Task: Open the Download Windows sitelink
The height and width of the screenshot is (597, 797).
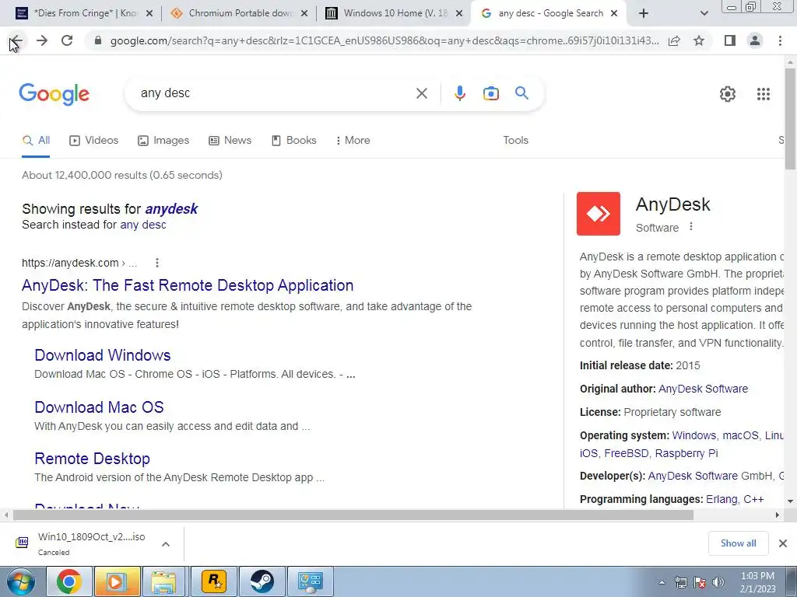Action: [x=103, y=355]
